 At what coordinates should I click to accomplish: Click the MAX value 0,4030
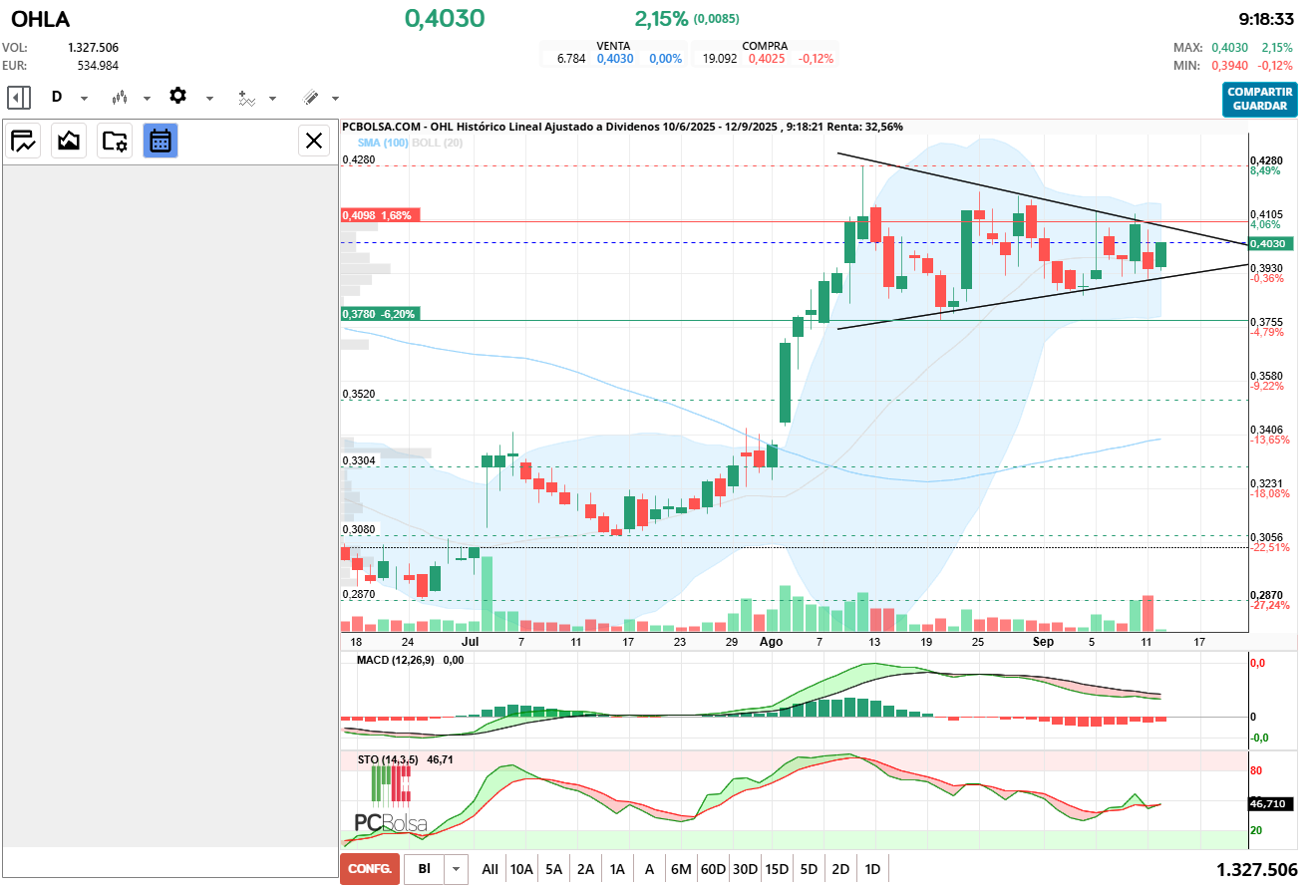point(1229,48)
